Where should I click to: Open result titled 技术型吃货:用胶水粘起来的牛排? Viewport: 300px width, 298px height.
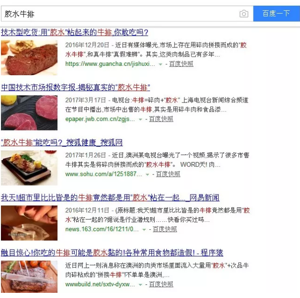point(74,32)
